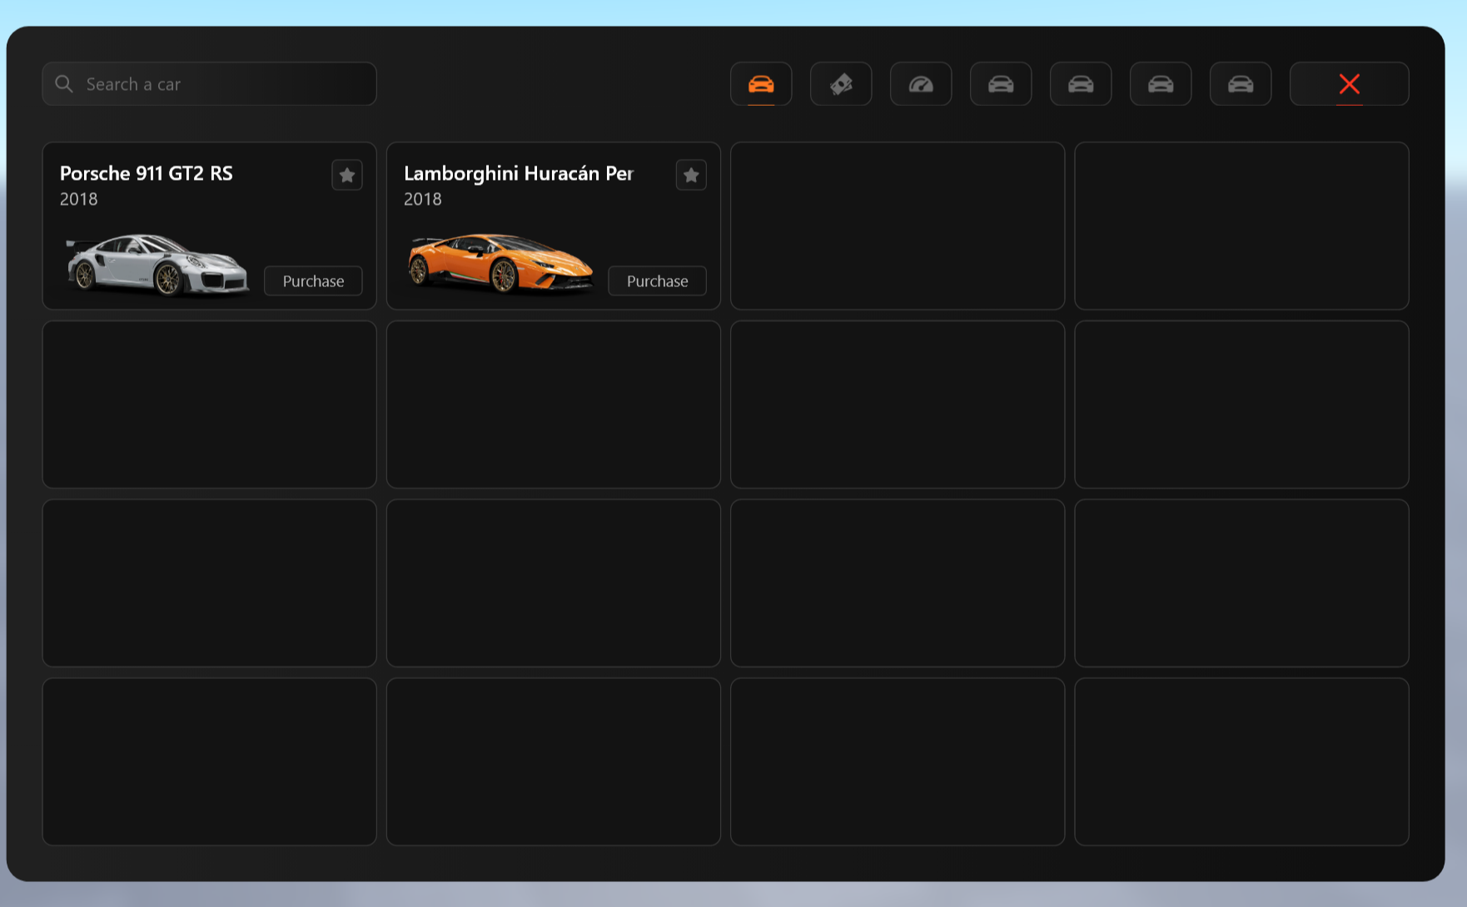1467x907 pixels.
Task: Close the dealership panel with red X
Action: tap(1350, 84)
